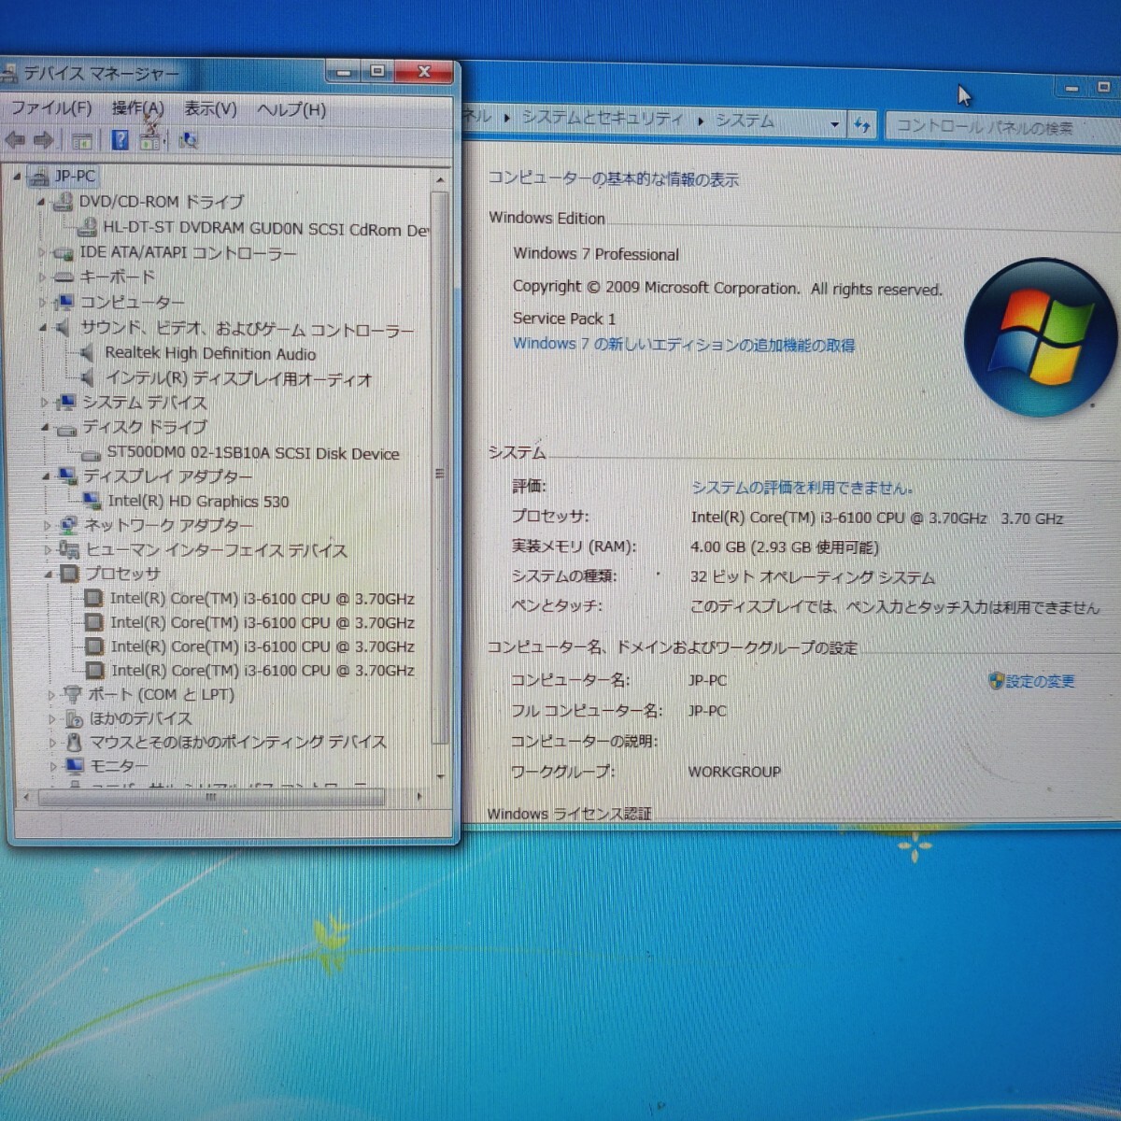The width and height of the screenshot is (1121, 1121).
Task: Close the Device Manager window
Action: click(424, 72)
